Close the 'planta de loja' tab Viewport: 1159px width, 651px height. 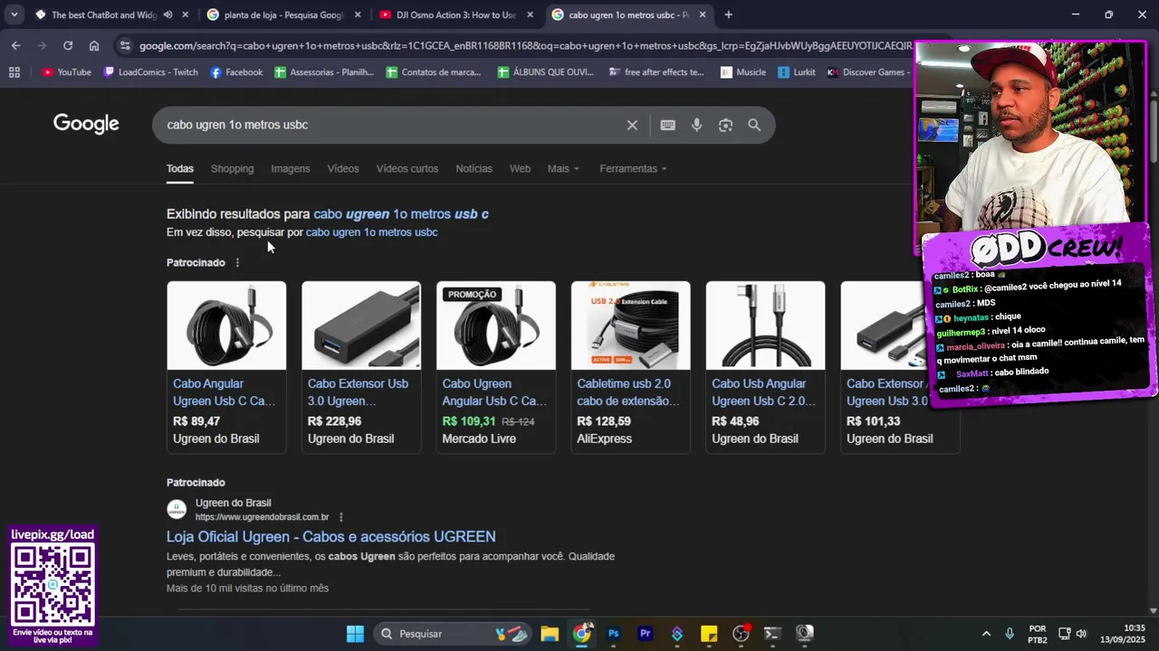[358, 14]
